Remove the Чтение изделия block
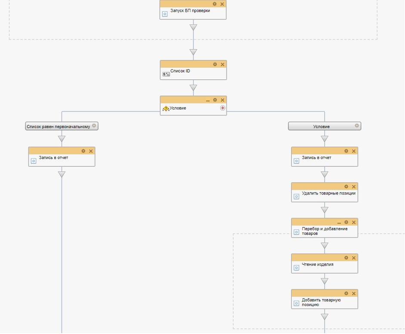Image resolution: width=405 pixels, height=334 pixels. (x=354, y=258)
